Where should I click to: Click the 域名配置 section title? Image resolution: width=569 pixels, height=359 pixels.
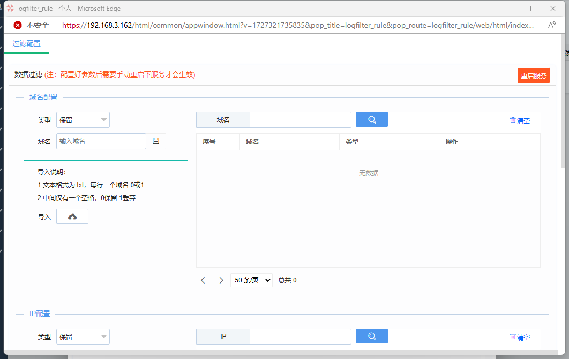pos(43,97)
